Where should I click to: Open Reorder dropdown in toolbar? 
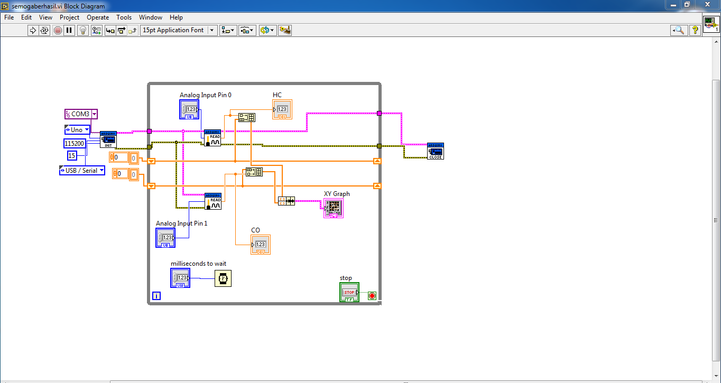[267, 30]
